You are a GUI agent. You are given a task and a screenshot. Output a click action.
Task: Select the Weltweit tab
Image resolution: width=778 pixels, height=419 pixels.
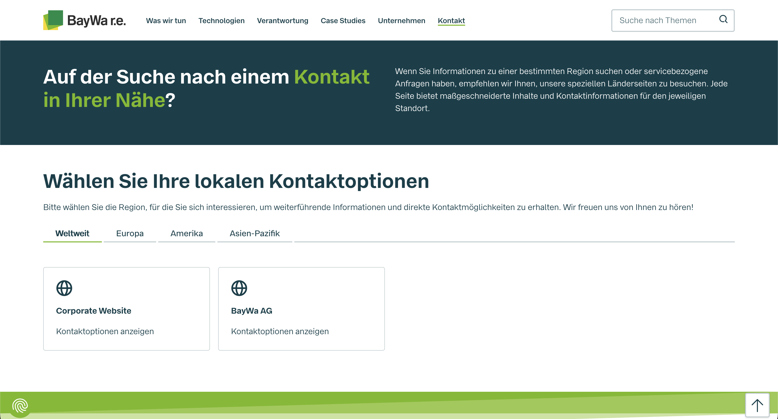[x=72, y=233]
